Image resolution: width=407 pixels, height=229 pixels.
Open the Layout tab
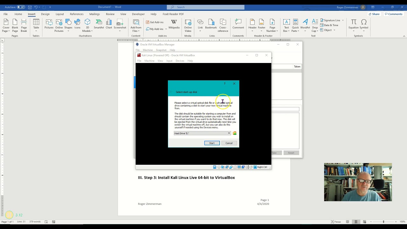pyautogui.click(x=60, y=14)
